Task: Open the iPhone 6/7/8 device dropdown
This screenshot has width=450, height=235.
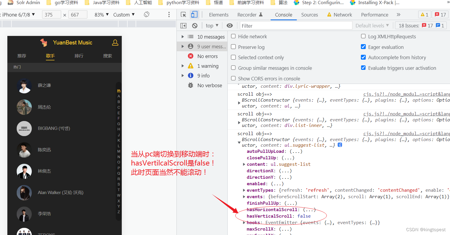Action: (x=19, y=14)
